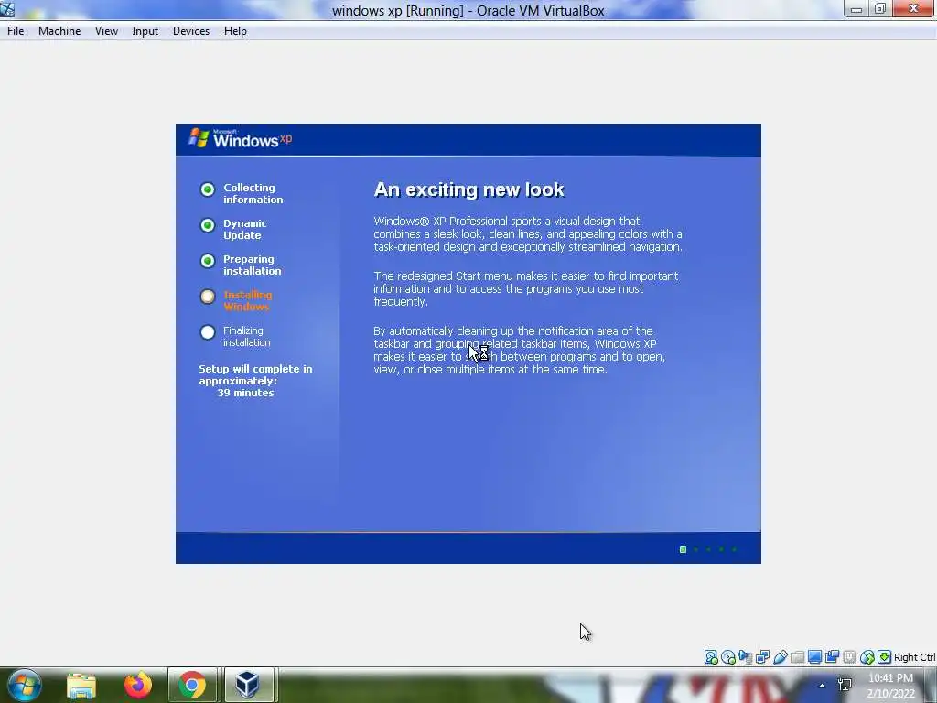Open the Devices menu

(191, 31)
